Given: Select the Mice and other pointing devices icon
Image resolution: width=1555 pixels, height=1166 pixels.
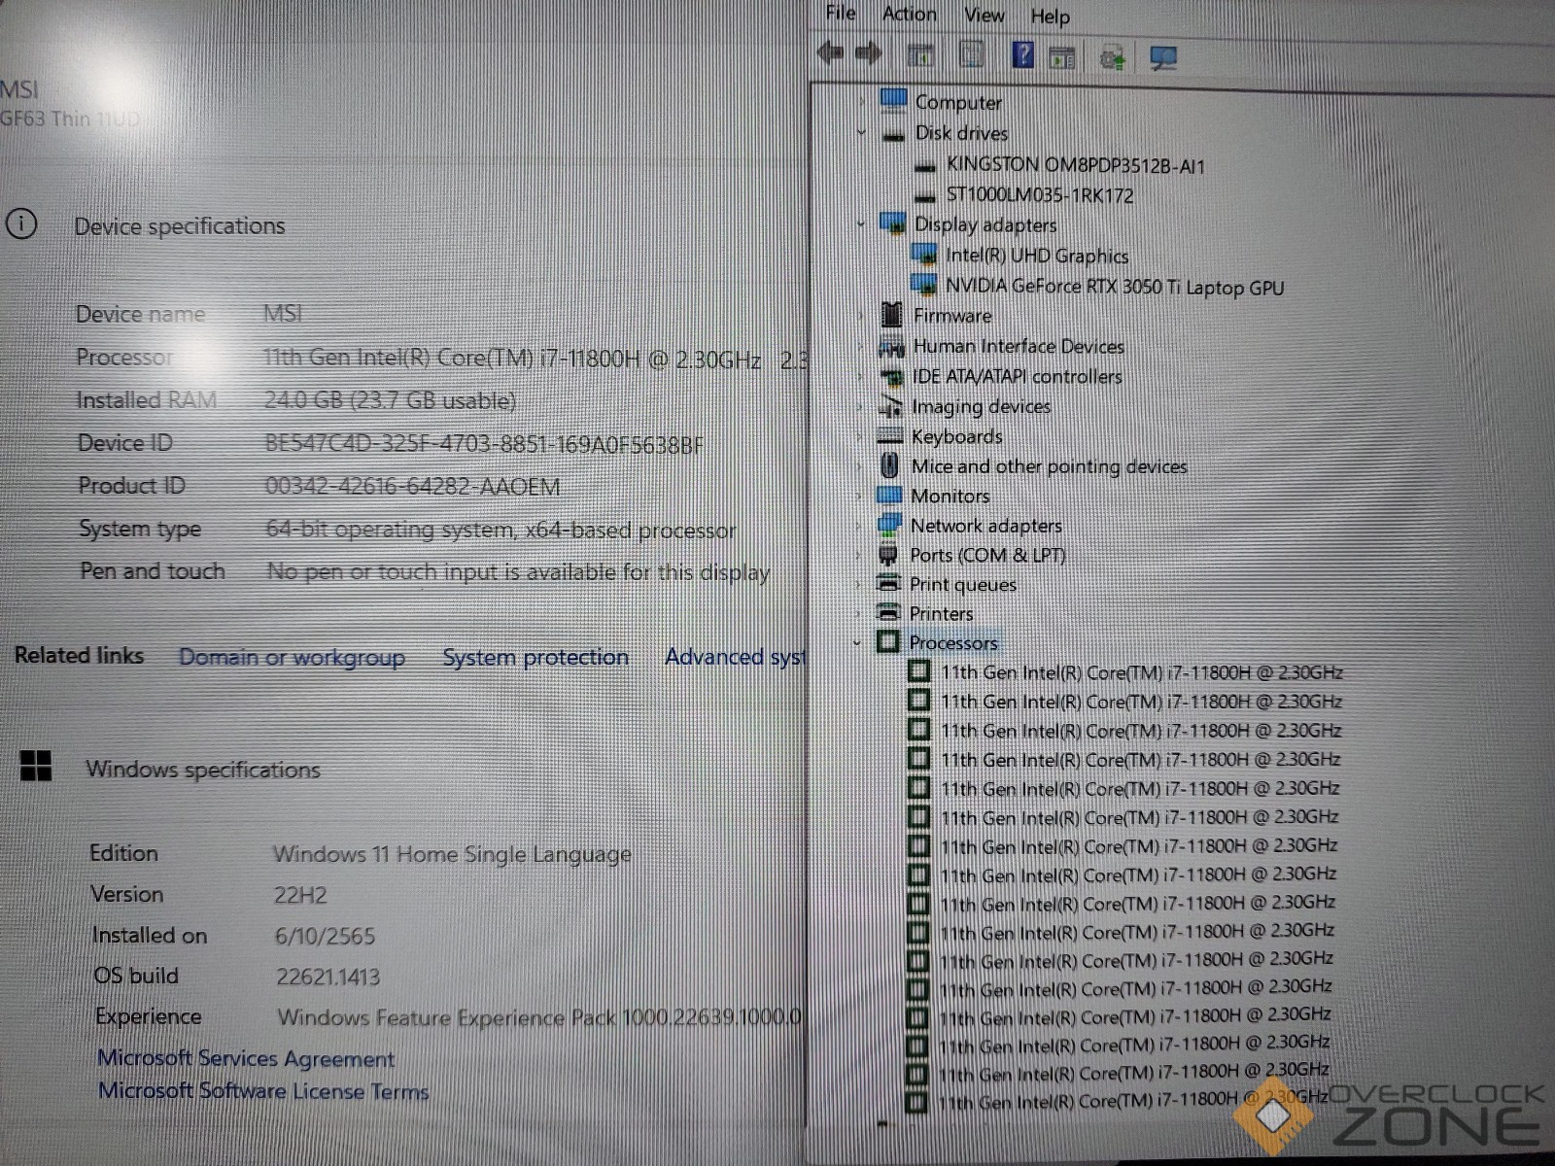Looking at the screenshot, I should point(889,465).
